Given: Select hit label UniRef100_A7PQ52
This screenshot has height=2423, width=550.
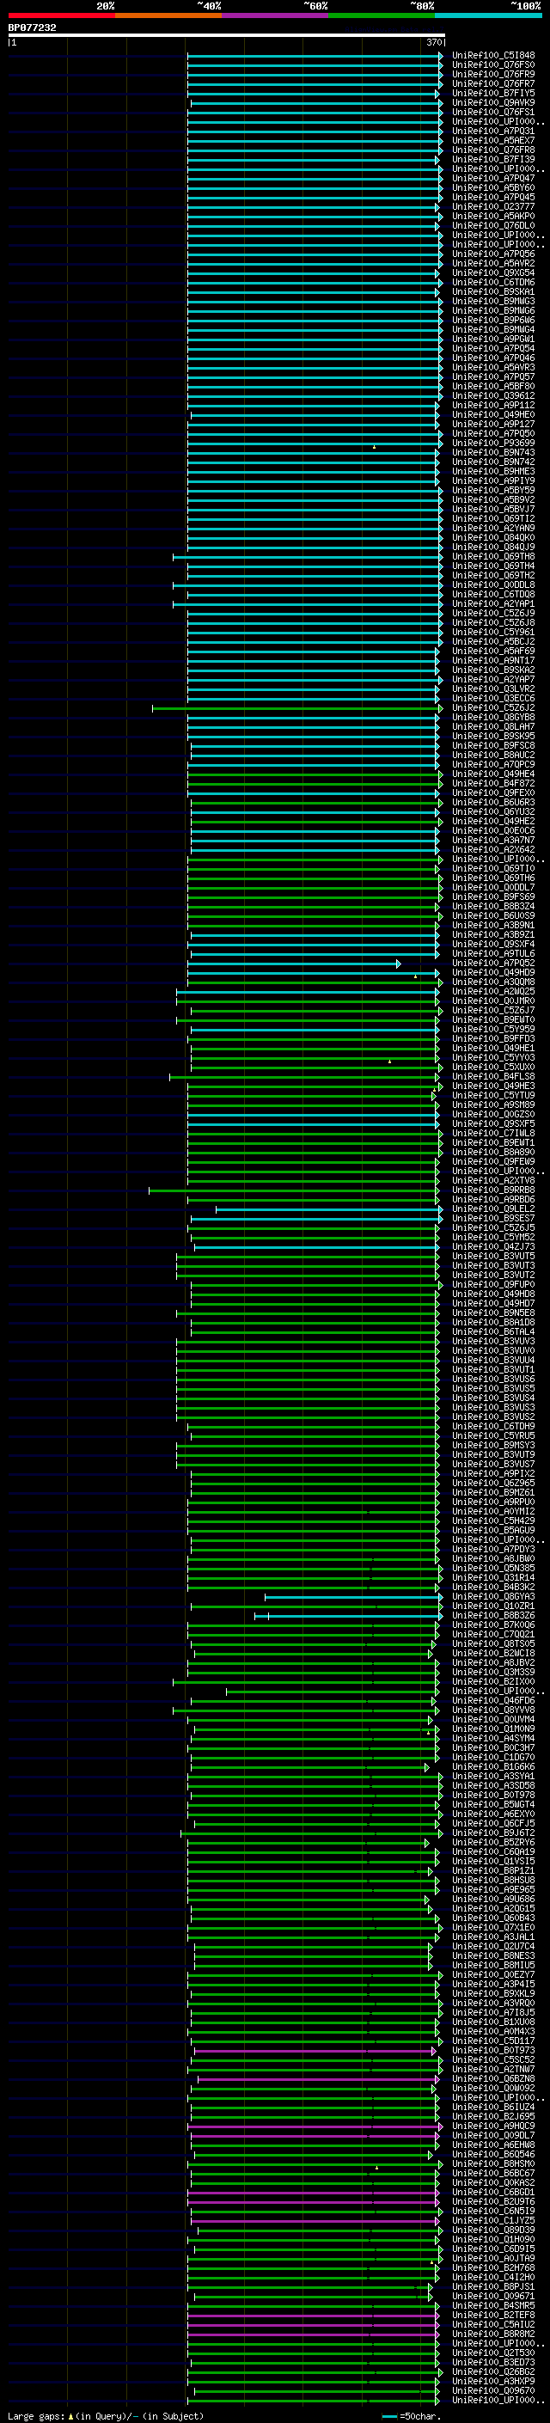Looking at the screenshot, I should [x=493, y=964].
